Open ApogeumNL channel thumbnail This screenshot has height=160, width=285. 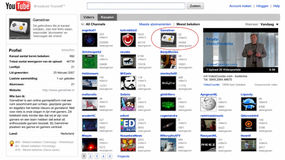(208, 104)
